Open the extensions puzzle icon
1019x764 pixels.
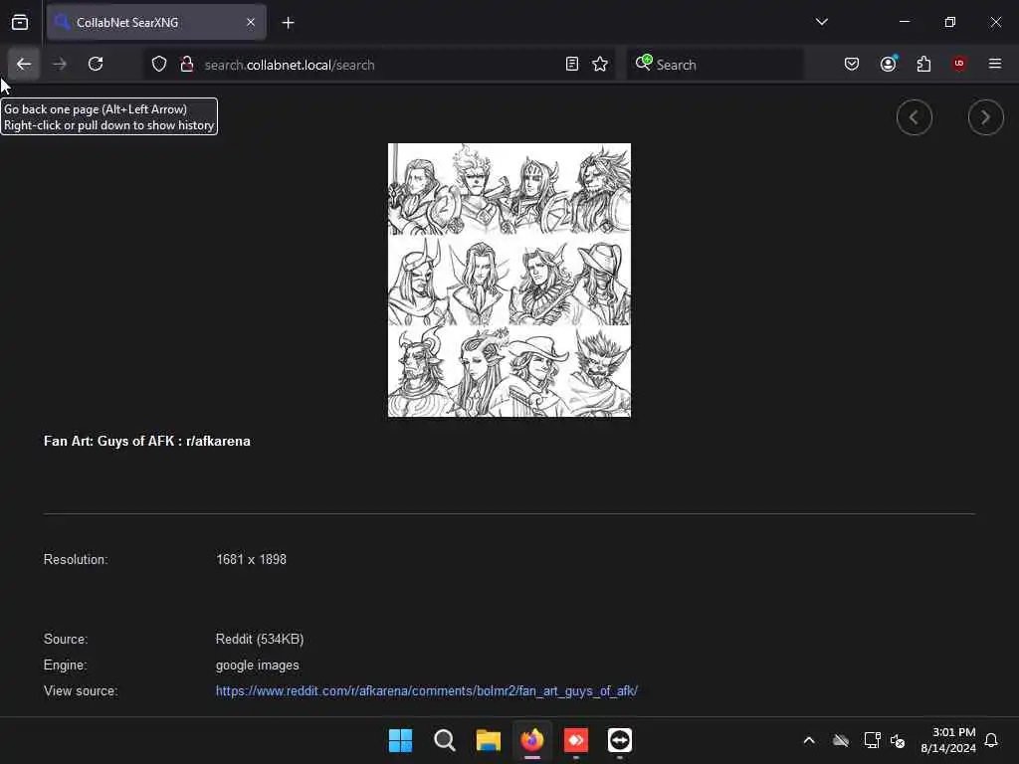point(923,65)
